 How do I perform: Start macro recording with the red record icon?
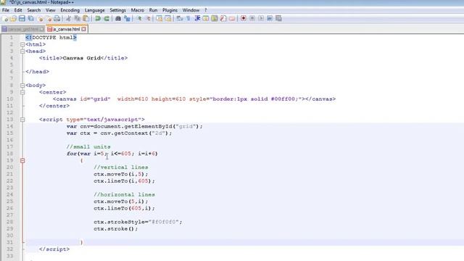244,19
